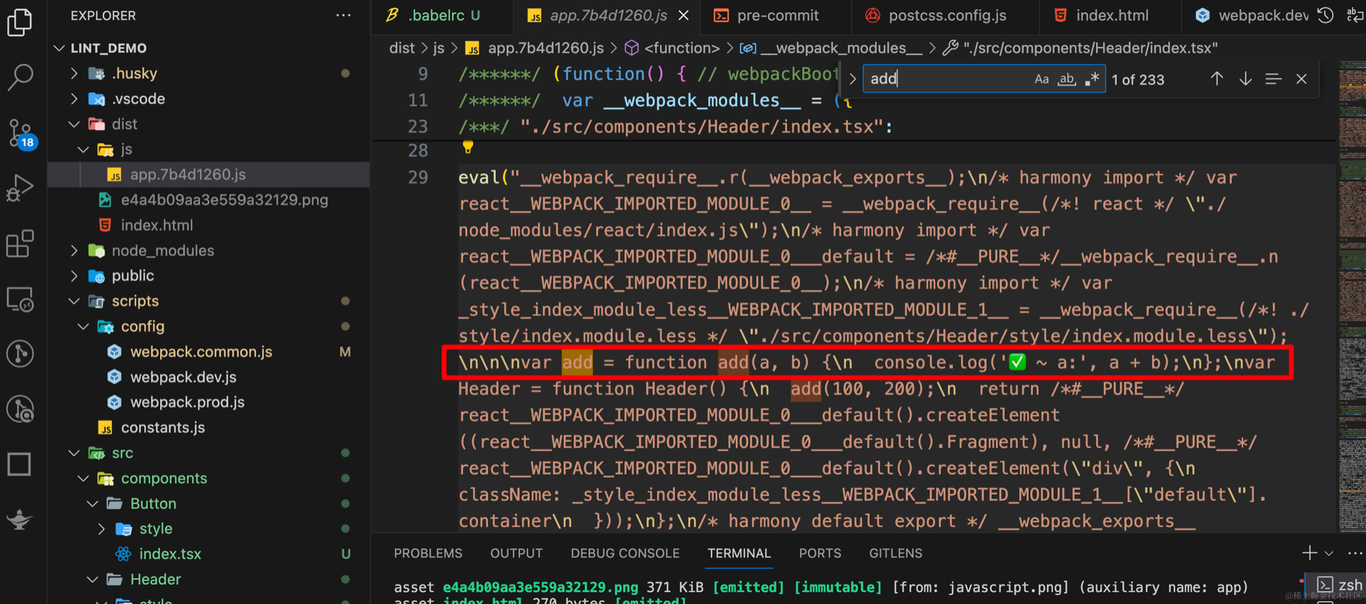
Task: Go to next search match arrow
Action: [1245, 79]
